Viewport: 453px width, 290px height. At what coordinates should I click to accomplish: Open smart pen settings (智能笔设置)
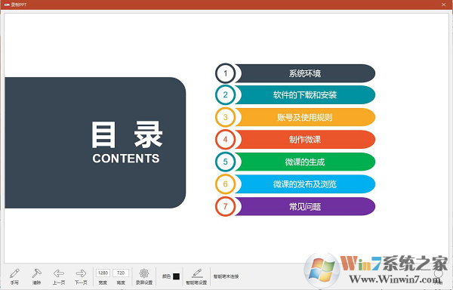pyautogui.click(x=196, y=276)
